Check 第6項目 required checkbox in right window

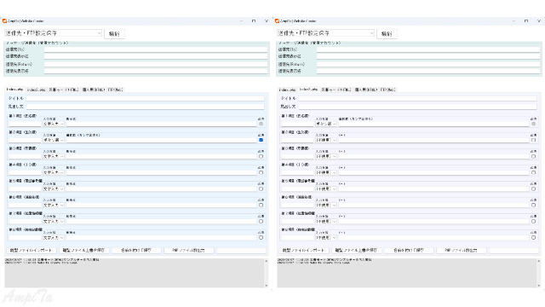534,205
